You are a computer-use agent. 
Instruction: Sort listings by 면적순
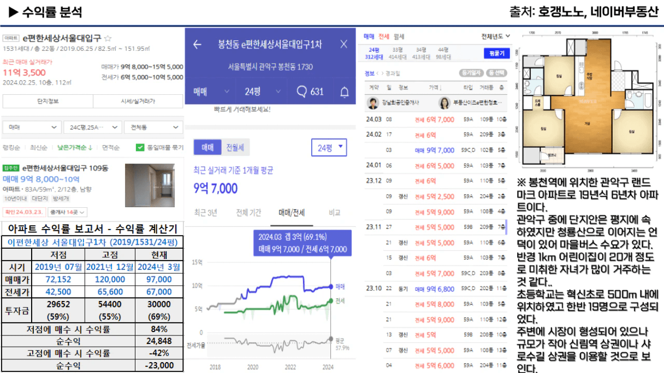(111, 147)
